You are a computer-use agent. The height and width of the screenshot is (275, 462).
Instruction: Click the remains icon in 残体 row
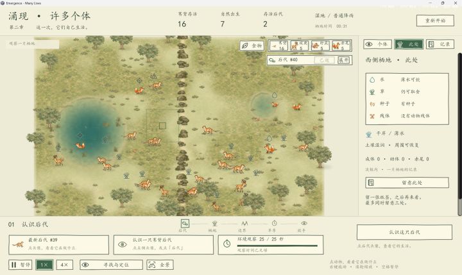[x=372, y=116]
